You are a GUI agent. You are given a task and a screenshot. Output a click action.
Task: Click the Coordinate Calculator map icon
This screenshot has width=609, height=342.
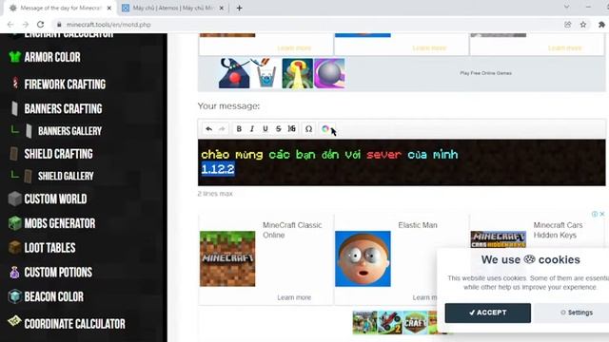click(x=15, y=321)
